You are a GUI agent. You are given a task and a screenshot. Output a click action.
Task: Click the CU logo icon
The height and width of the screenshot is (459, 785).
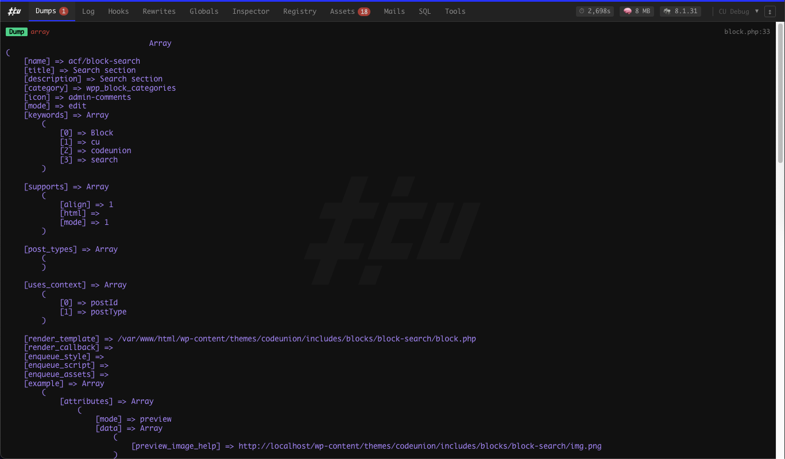[14, 11]
